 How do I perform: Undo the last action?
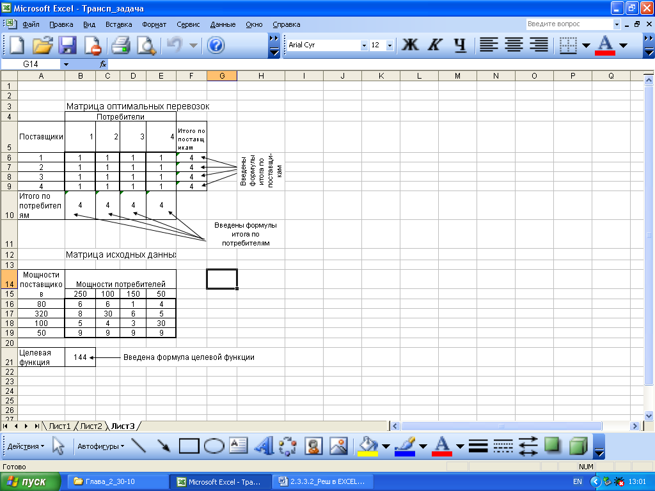[175, 45]
